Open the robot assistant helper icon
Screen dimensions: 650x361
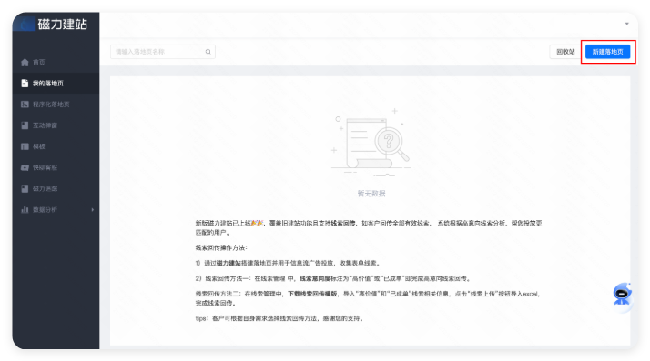[622, 295]
